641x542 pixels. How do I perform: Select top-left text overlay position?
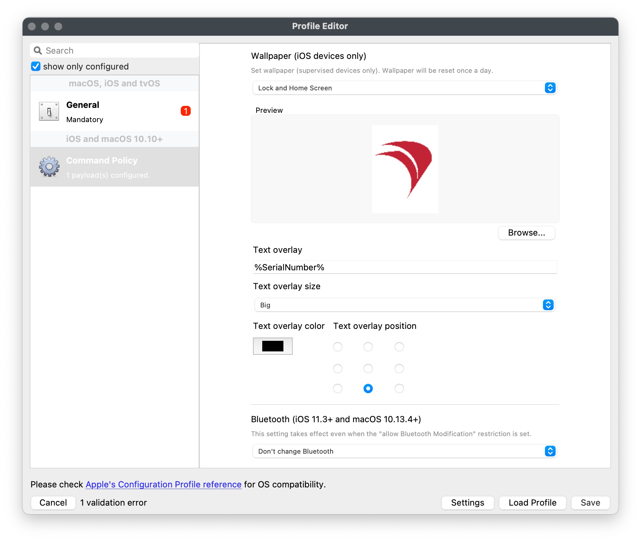(x=338, y=347)
